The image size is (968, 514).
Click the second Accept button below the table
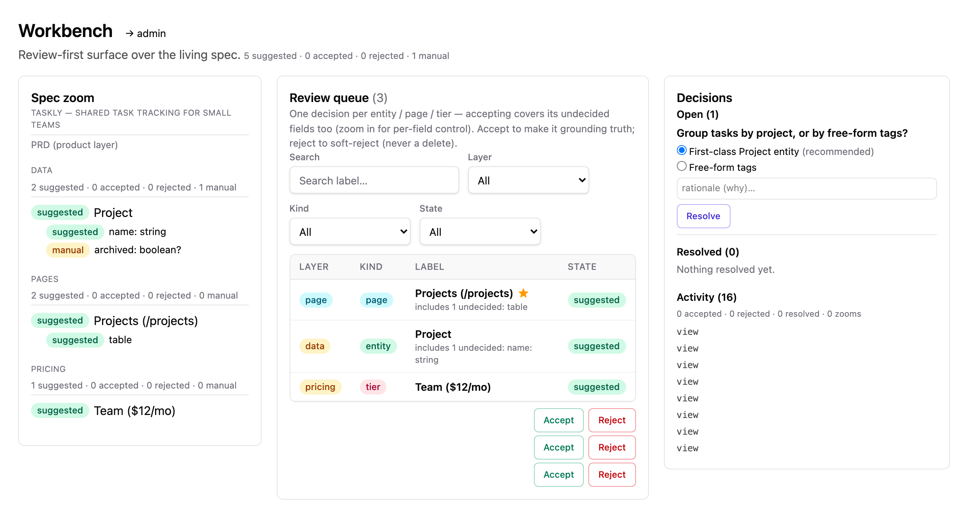[x=558, y=447]
